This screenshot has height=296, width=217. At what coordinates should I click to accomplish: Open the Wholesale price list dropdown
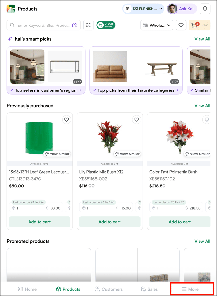157,25
